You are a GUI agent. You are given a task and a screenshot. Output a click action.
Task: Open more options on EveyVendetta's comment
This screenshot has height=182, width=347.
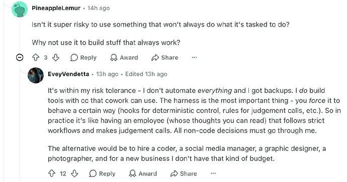pyautogui.click(x=213, y=173)
